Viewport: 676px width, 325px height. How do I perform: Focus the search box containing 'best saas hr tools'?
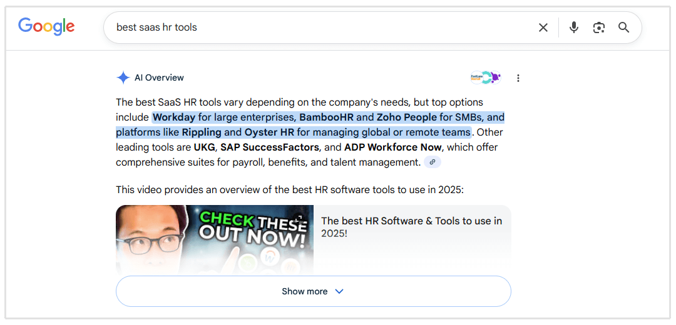click(313, 27)
